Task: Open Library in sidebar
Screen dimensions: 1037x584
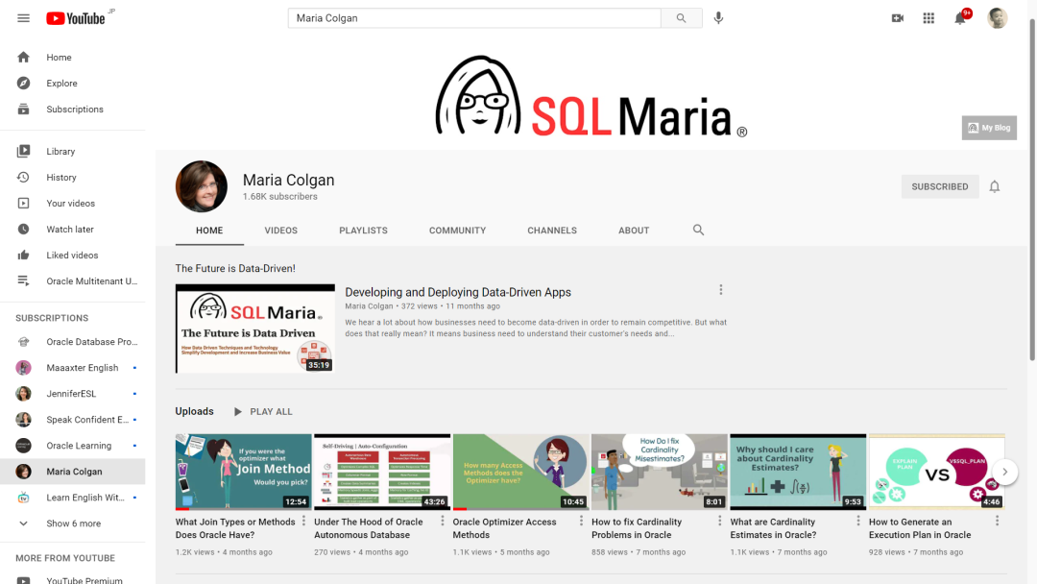Action: click(73, 152)
